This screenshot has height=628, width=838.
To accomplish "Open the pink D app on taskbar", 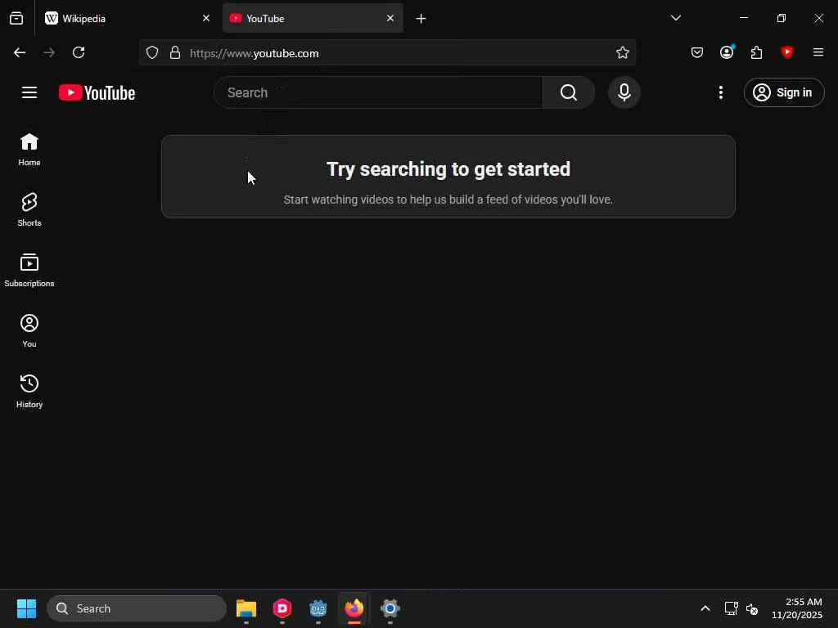I will click(x=282, y=608).
